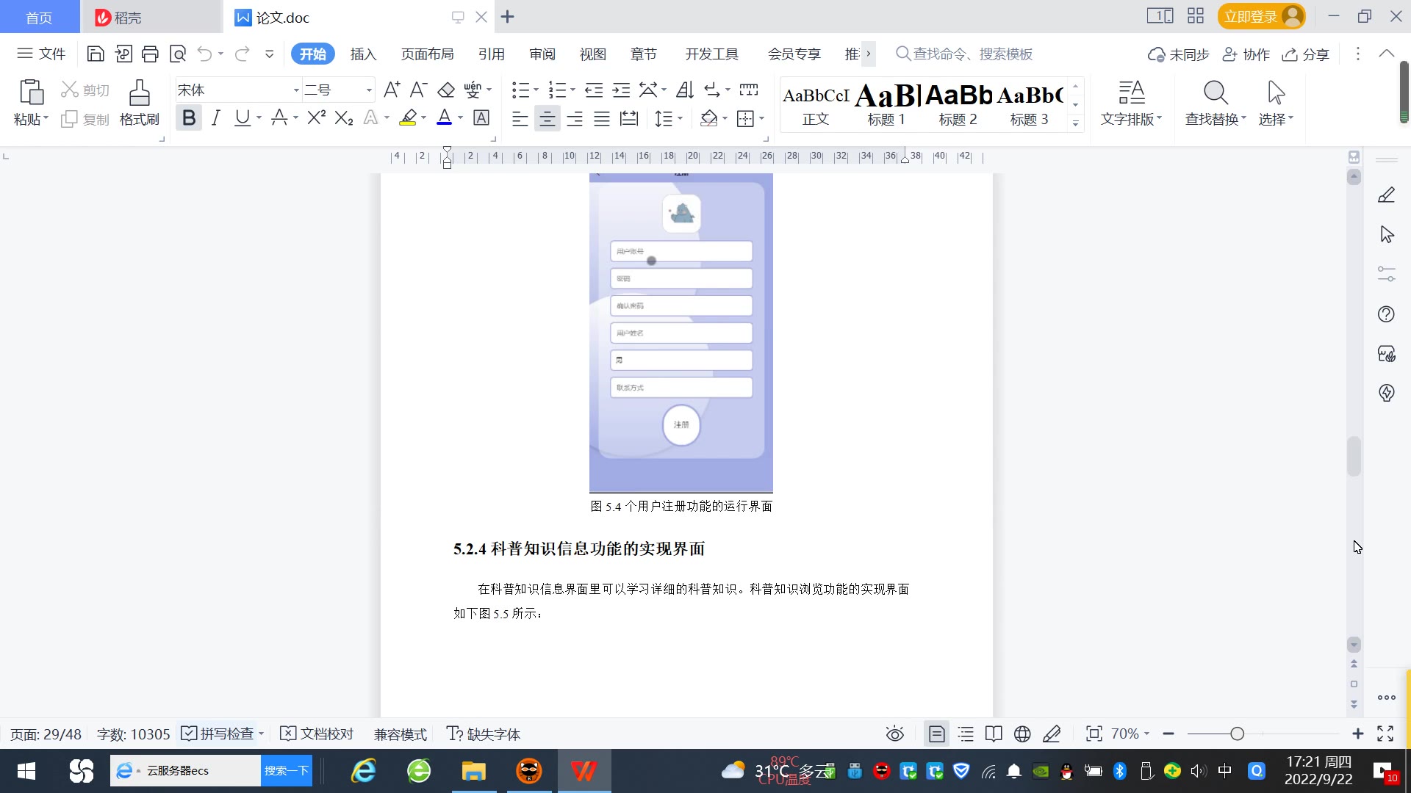Click the search commands field (查找命令)
Image resolution: width=1411 pixels, height=793 pixels.
point(972,54)
